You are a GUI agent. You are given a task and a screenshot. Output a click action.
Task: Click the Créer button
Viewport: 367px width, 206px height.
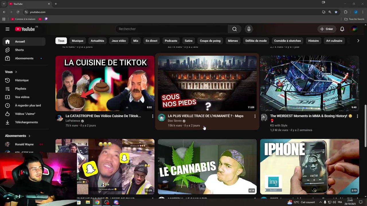(327, 29)
